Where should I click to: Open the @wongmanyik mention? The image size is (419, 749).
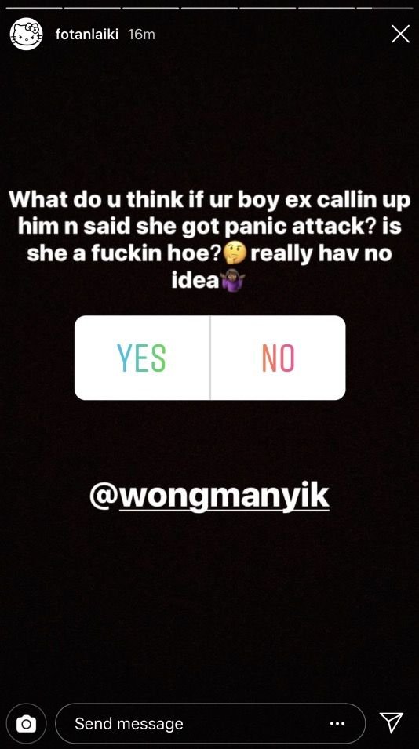click(209, 496)
